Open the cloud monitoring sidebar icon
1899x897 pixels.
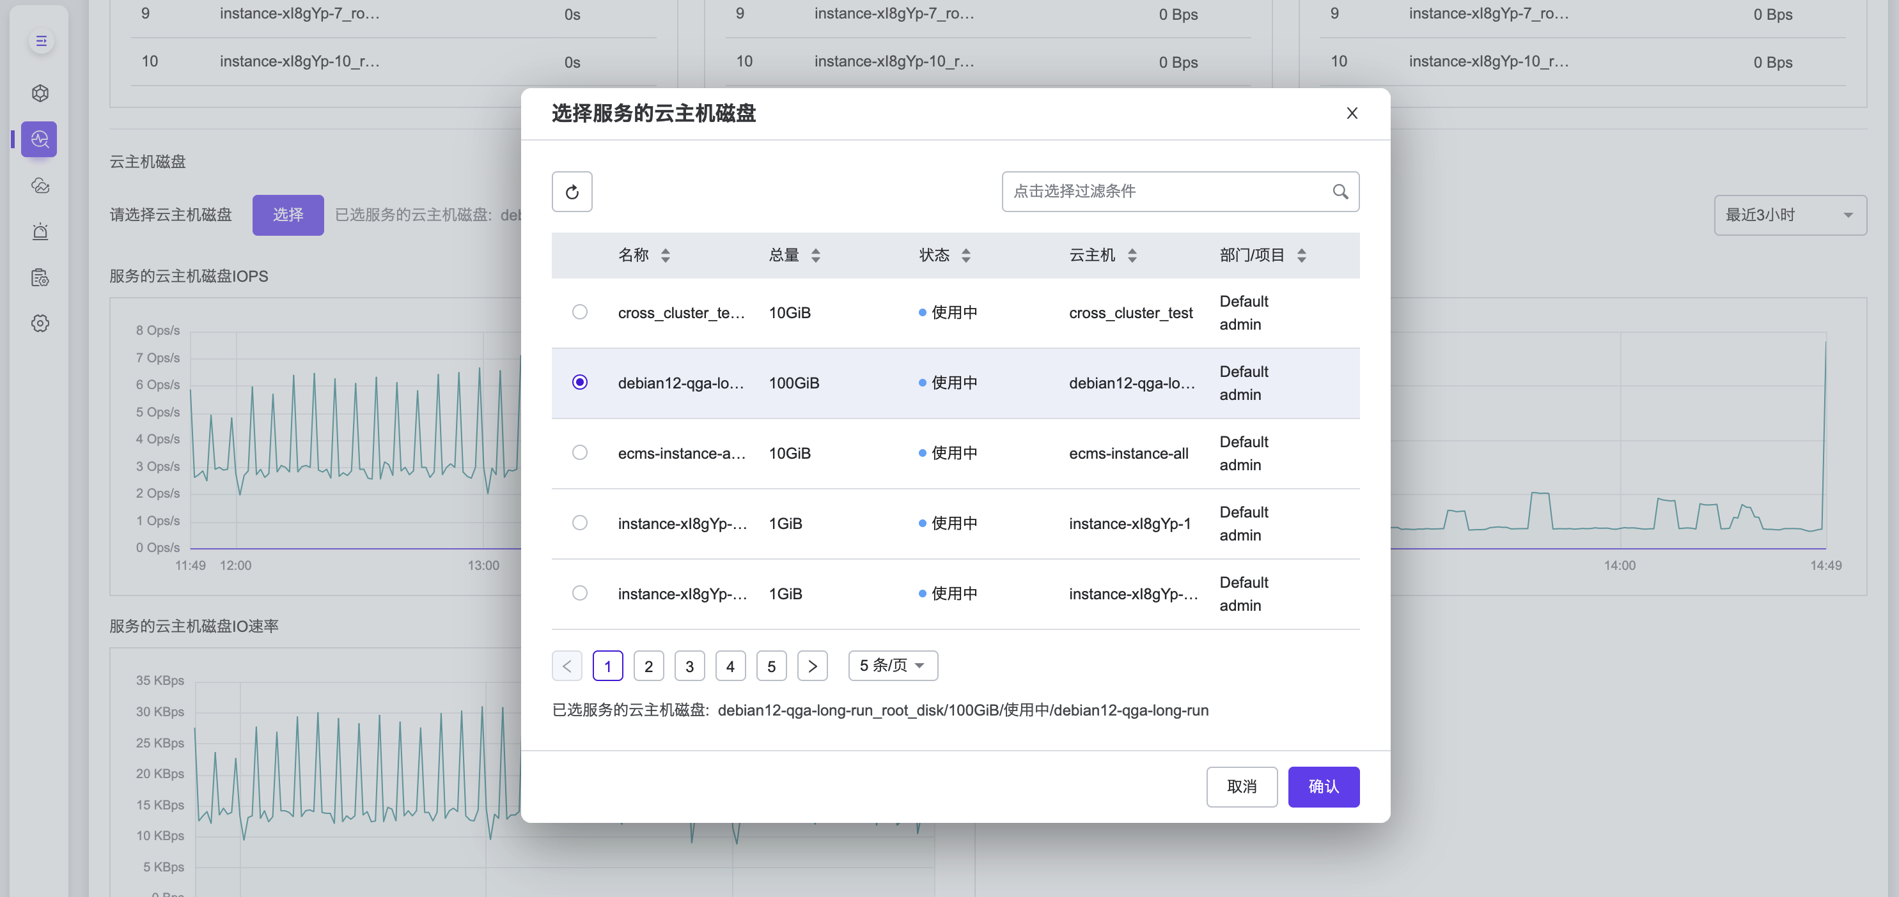click(x=40, y=185)
